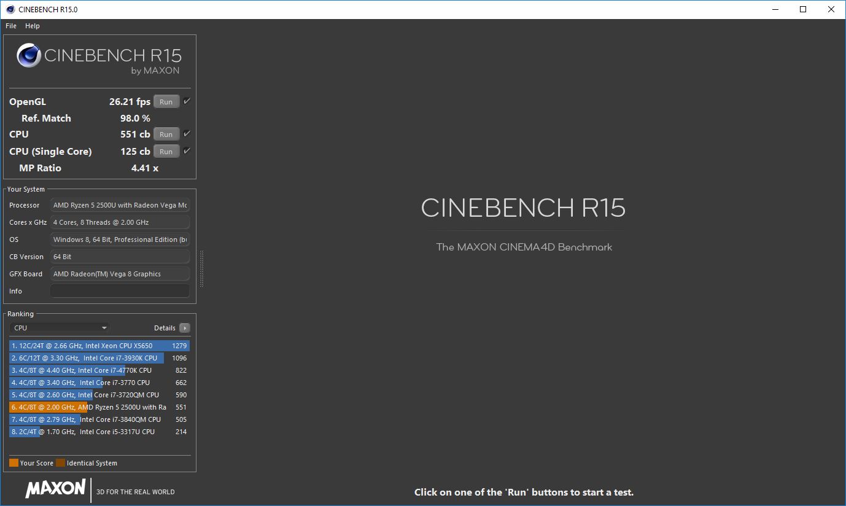Select the Intel Xeon CPU X5650 ranking row
The height and width of the screenshot is (506, 846).
(99, 346)
